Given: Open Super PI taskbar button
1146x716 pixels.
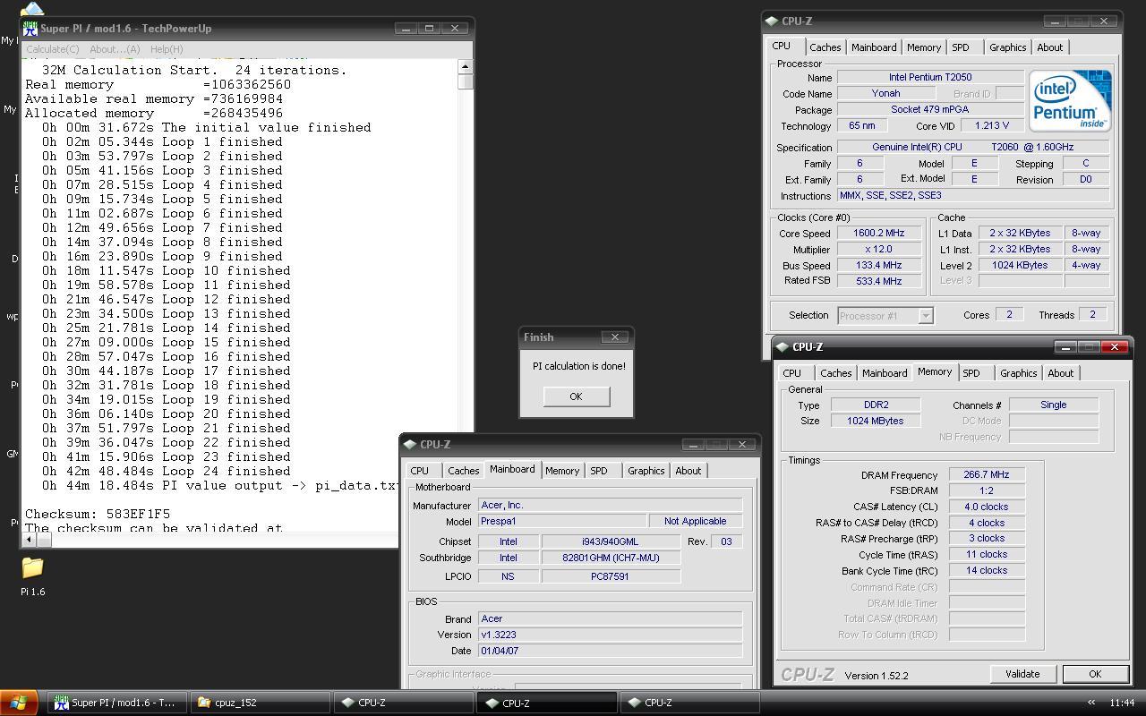Looking at the screenshot, I should (117, 703).
